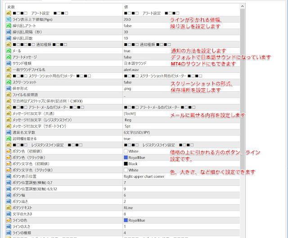Edit the Spt support line message value
The width and height of the screenshot is (288, 238).
click(x=127, y=126)
